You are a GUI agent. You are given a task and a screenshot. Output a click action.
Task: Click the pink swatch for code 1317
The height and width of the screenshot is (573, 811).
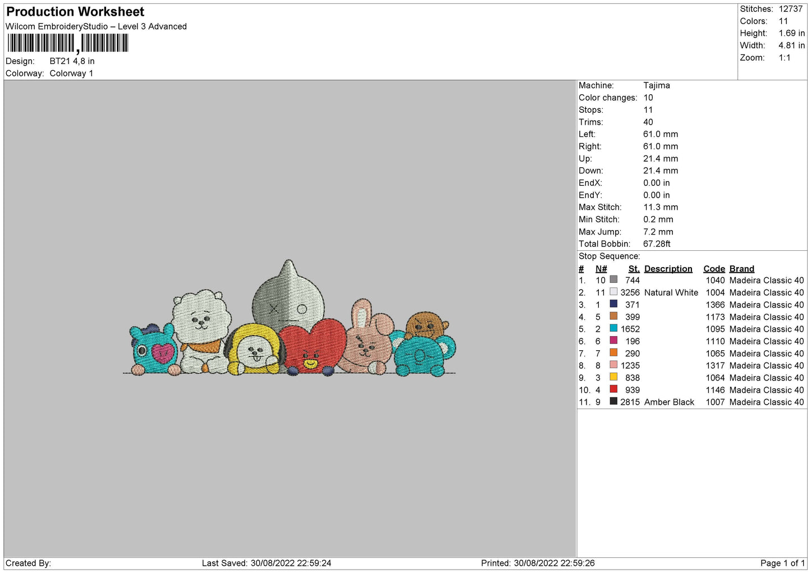(613, 365)
